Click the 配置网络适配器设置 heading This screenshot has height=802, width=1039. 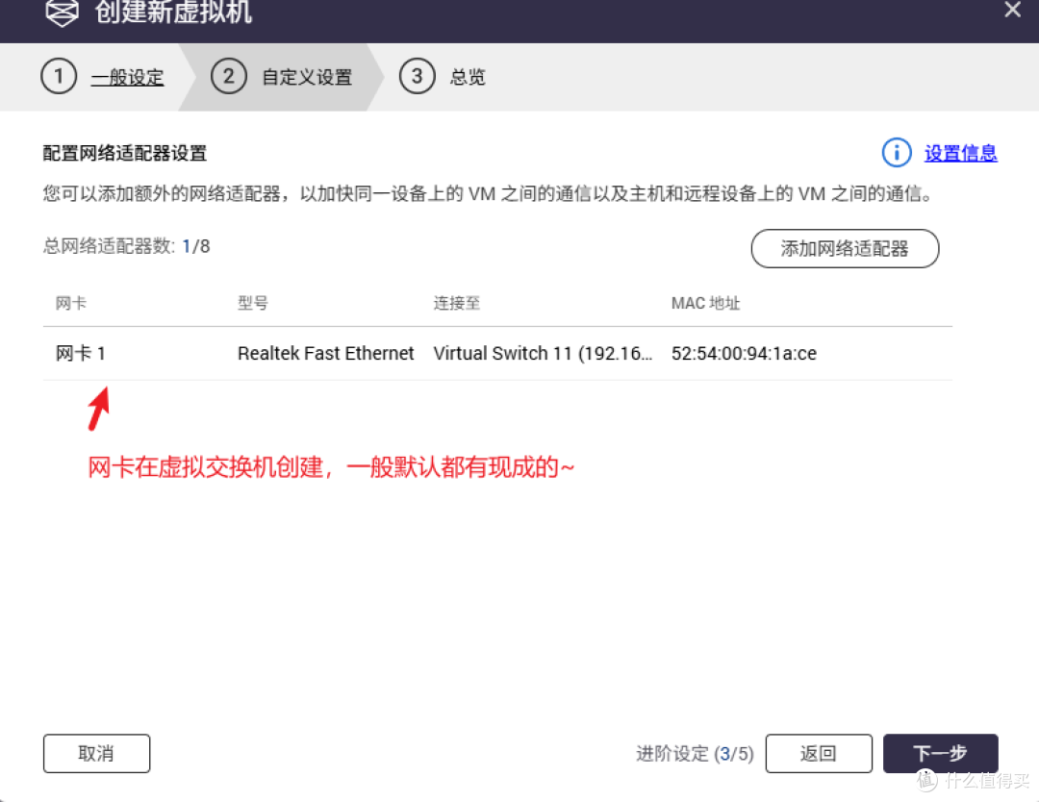point(124,153)
